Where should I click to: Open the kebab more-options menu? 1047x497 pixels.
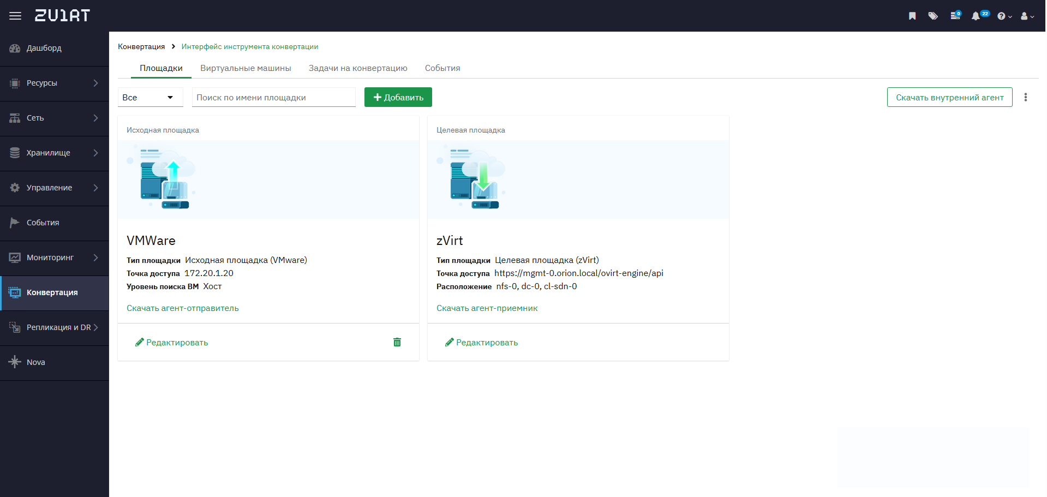1026,97
